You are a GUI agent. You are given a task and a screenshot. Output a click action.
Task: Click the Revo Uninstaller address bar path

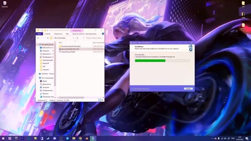(60, 38)
